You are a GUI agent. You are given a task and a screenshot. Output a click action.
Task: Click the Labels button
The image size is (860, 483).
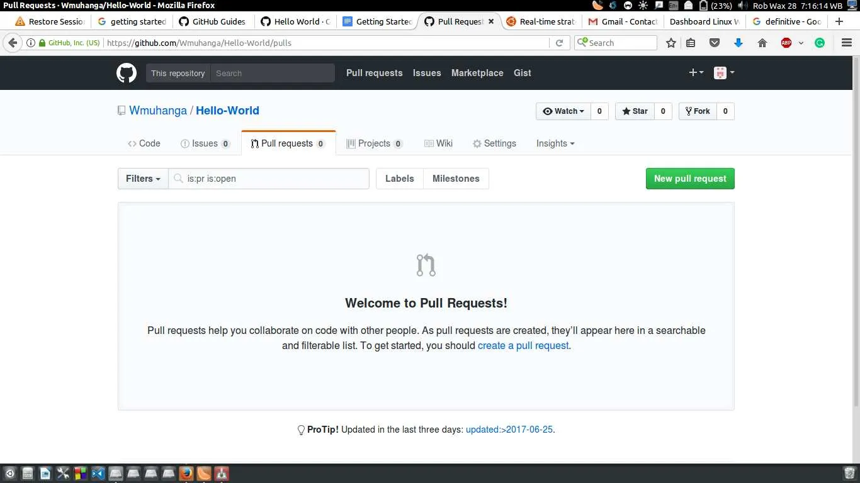399,179
